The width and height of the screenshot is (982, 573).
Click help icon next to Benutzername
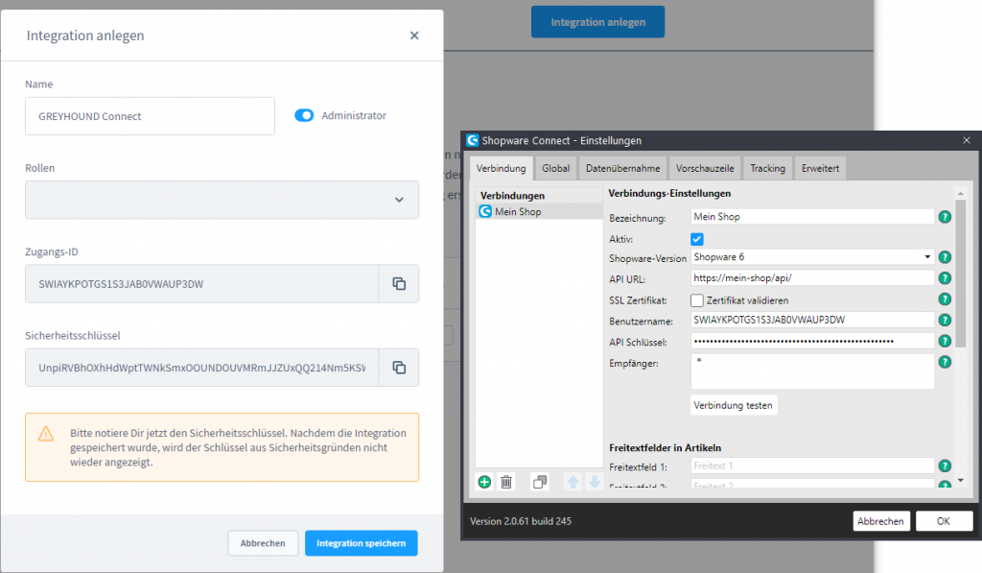click(x=945, y=321)
